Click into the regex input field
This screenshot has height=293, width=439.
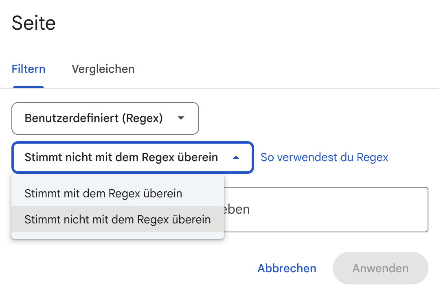[326, 209]
